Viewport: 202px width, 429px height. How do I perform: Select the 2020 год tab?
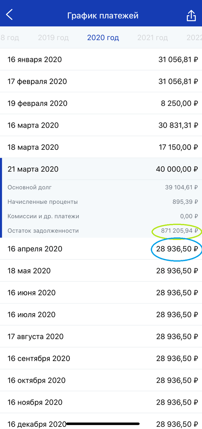[x=103, y=38]
